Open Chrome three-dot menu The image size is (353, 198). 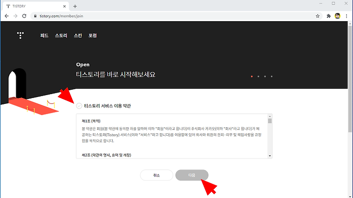coord(346,16)
